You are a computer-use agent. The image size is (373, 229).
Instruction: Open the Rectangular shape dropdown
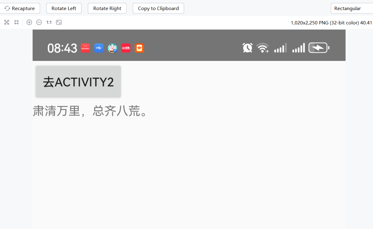pyautogui.click(x=352, y=8)
